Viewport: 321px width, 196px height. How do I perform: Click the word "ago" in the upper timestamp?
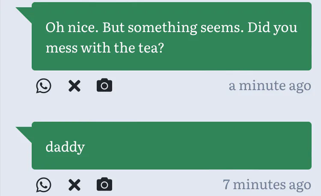tap(300, 86)
